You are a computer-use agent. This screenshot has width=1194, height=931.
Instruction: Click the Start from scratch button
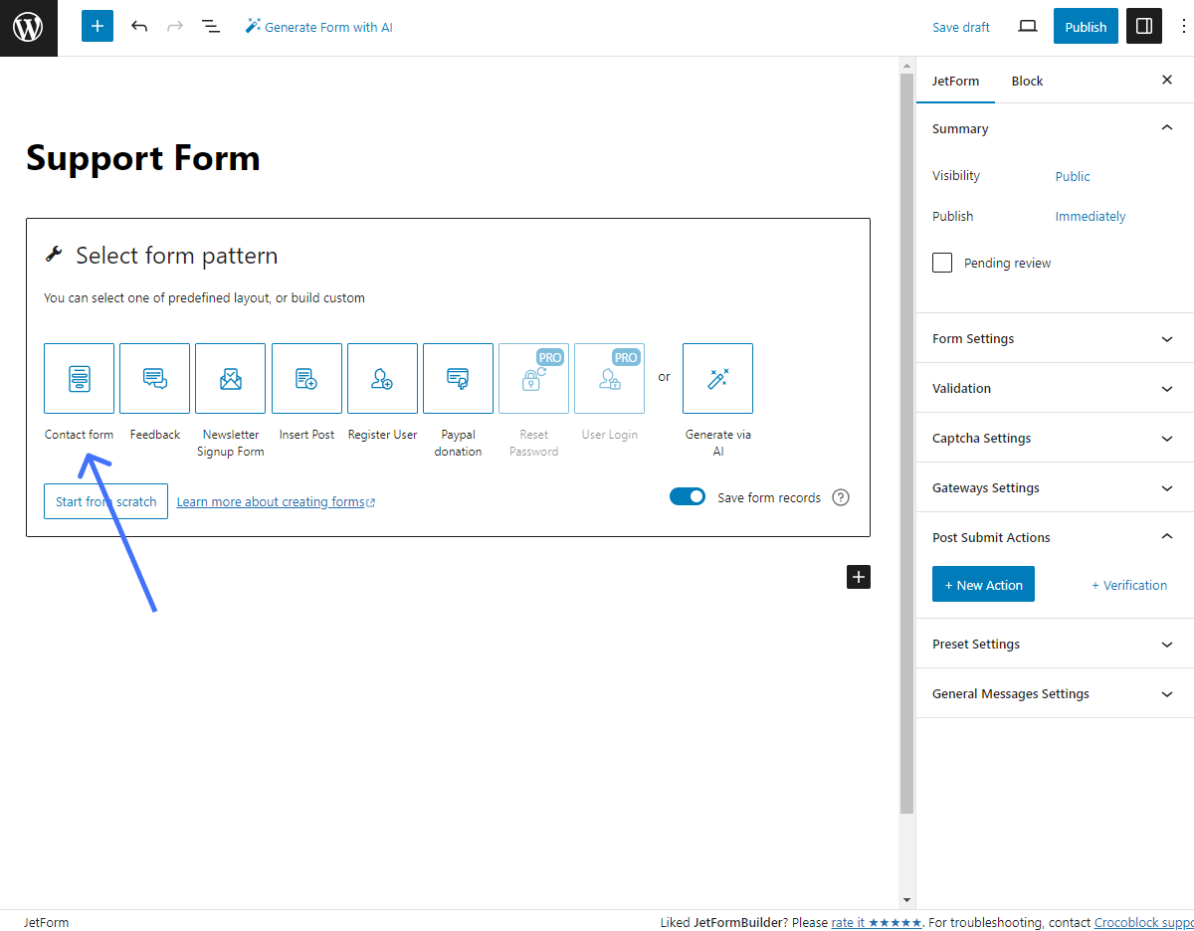pyautogui.click(x=105, y=501)
